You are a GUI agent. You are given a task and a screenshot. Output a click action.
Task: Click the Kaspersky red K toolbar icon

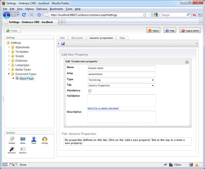[194, 15]
